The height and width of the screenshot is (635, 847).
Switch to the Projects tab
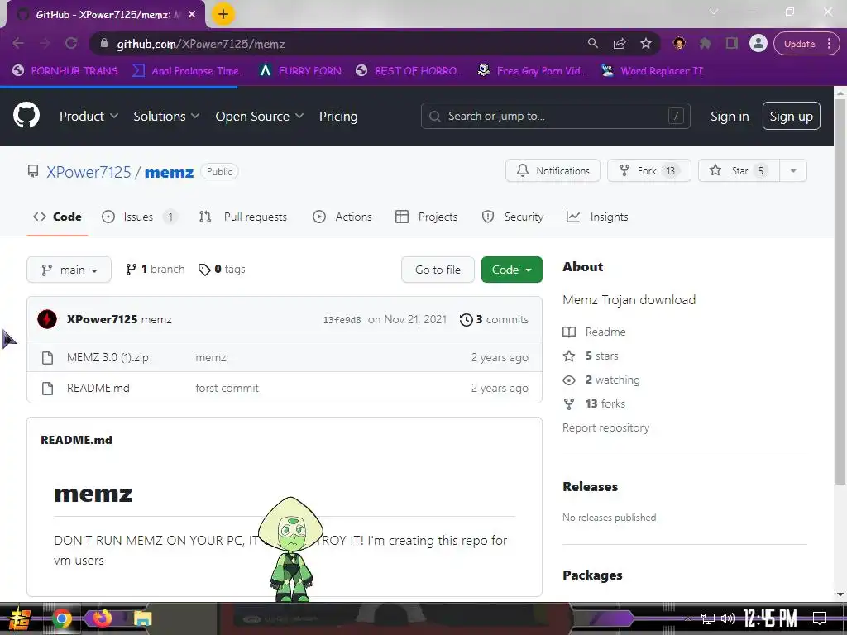(x=426, y=217)
